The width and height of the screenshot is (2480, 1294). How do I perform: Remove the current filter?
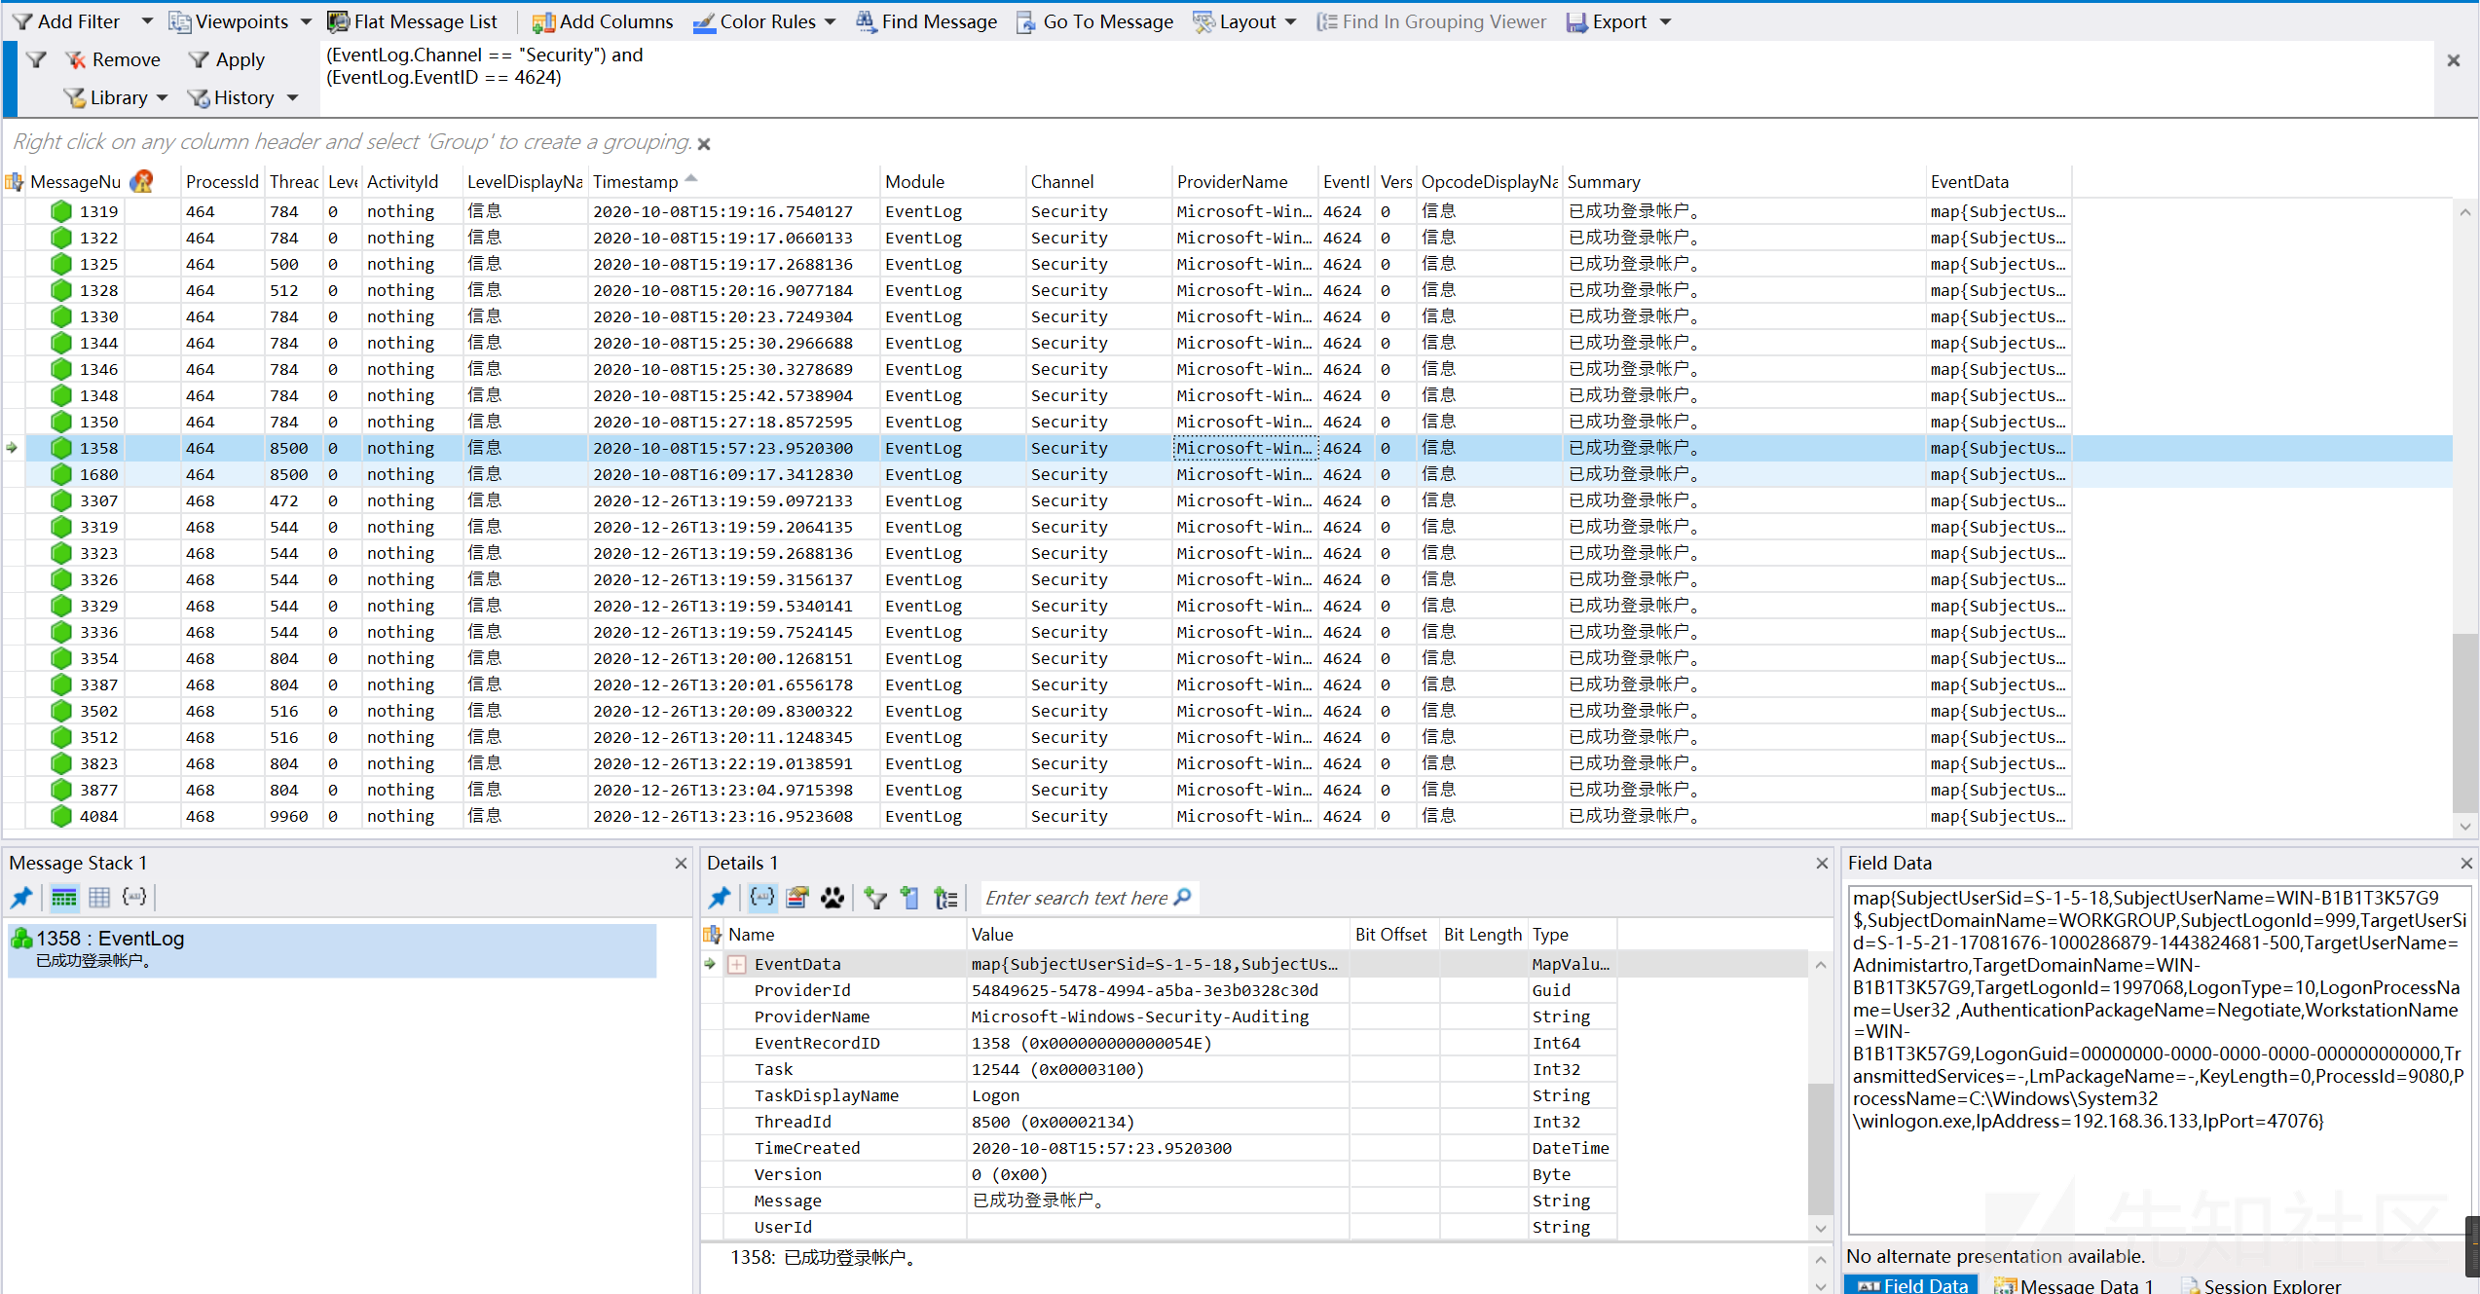[x=113, y=59]
